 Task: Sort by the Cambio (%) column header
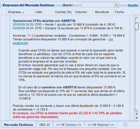point(63,12)
